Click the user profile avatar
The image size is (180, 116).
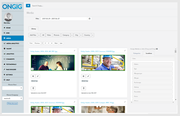(x=8, y=17)
